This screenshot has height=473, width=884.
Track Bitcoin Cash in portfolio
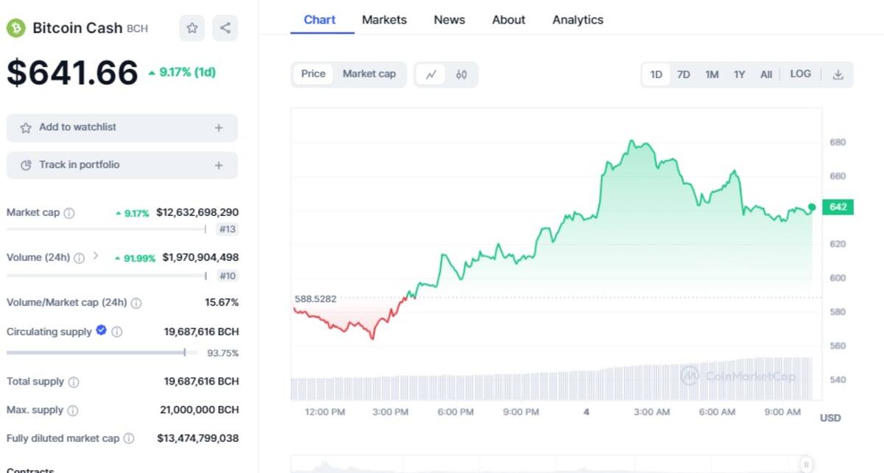coord(122,165)
